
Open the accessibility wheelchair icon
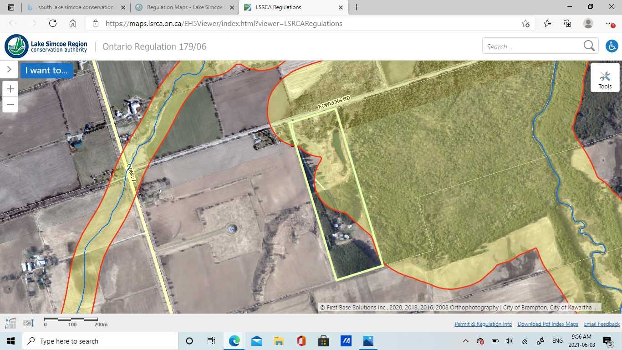point(612,46)
